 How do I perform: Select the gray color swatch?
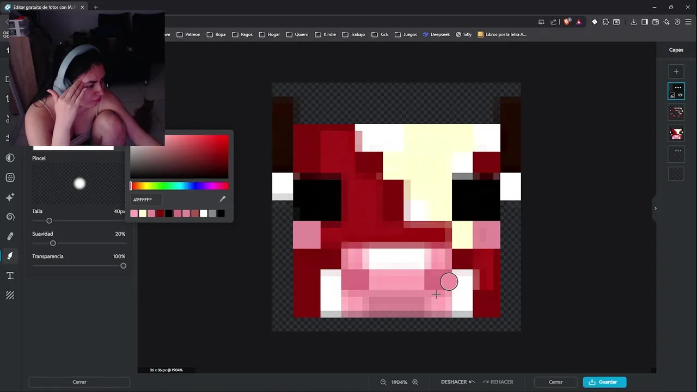(x=212, y=213)
